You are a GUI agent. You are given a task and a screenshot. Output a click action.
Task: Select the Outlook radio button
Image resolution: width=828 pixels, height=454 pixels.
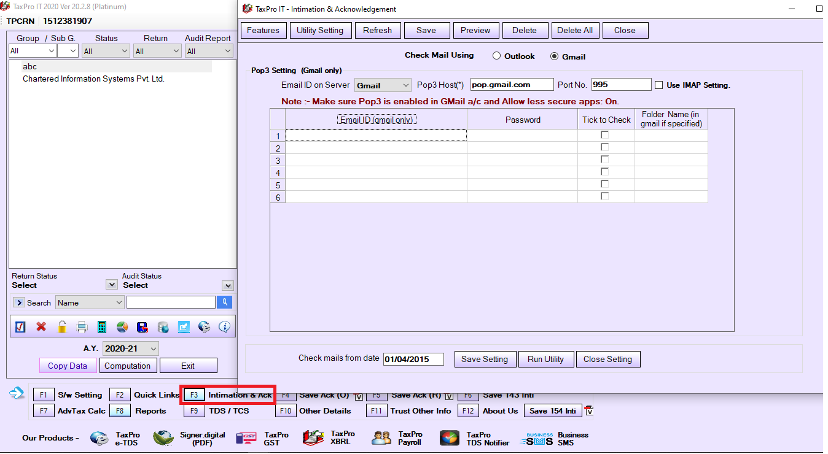pos(497,56)
